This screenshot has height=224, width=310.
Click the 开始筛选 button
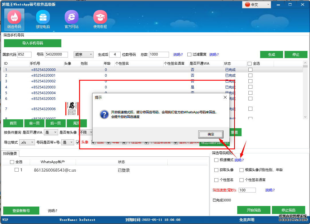(254, 210)
